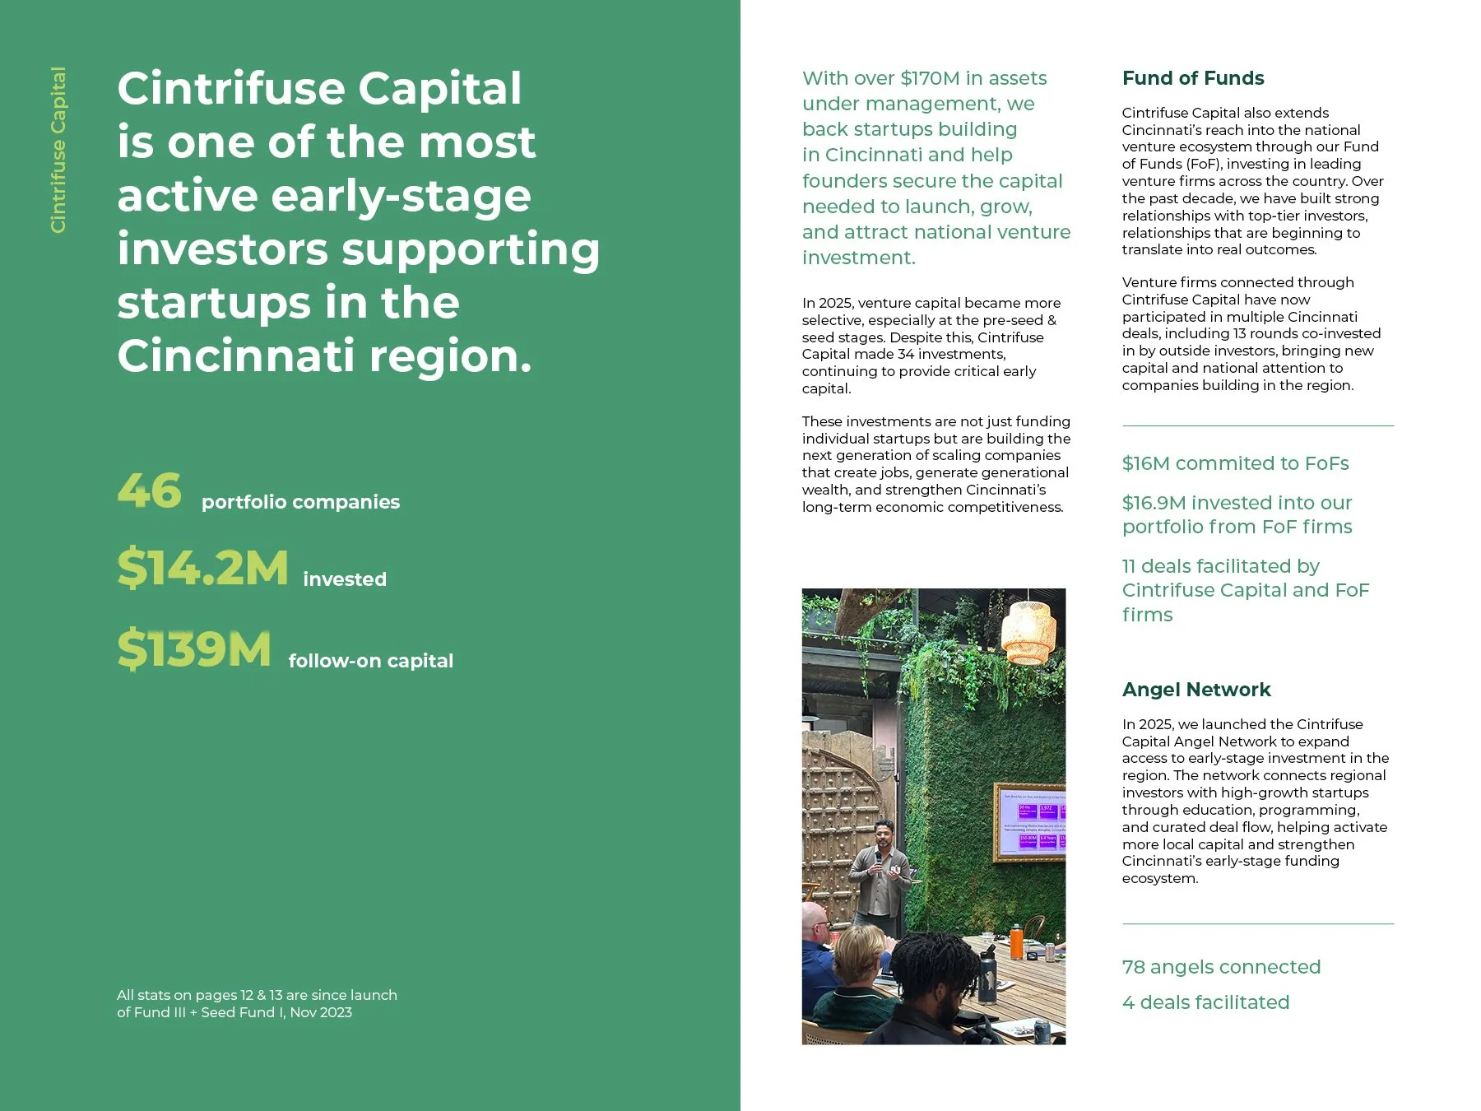Click the '$139M' figure
Viewport: 1481px width, 1111px height.
tap(194, 648)
